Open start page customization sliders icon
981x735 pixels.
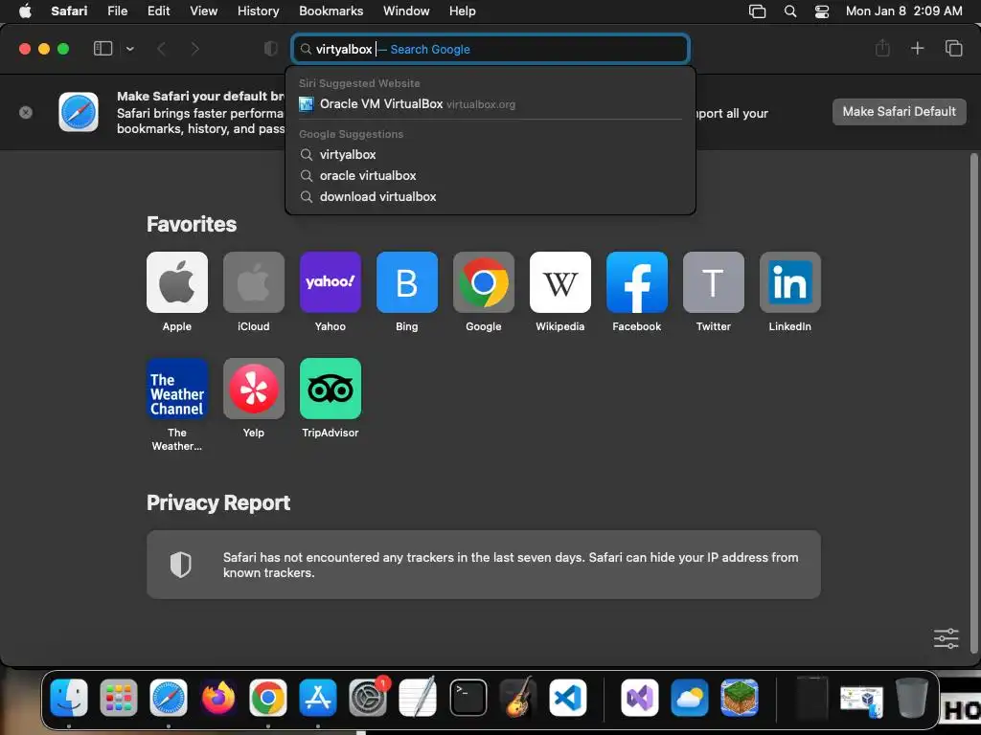coord(946,638)
